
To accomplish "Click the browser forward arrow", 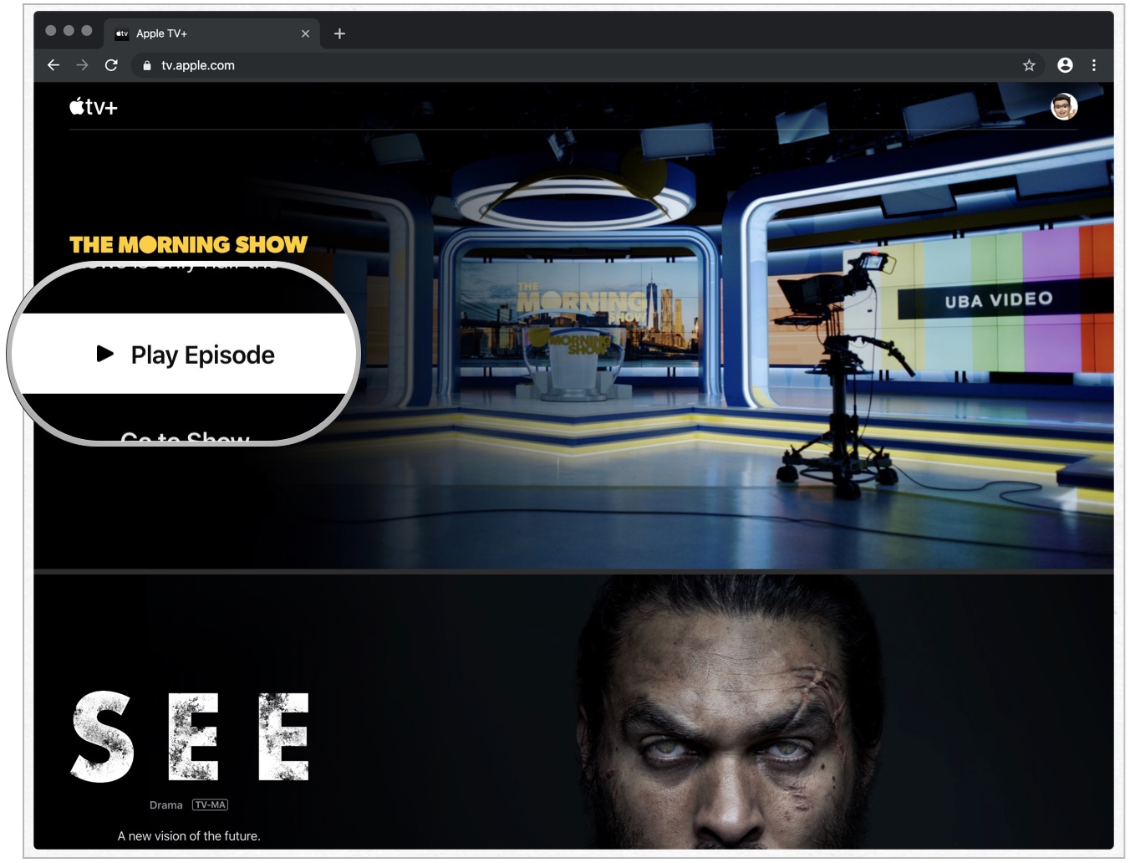I will [82, 65].
